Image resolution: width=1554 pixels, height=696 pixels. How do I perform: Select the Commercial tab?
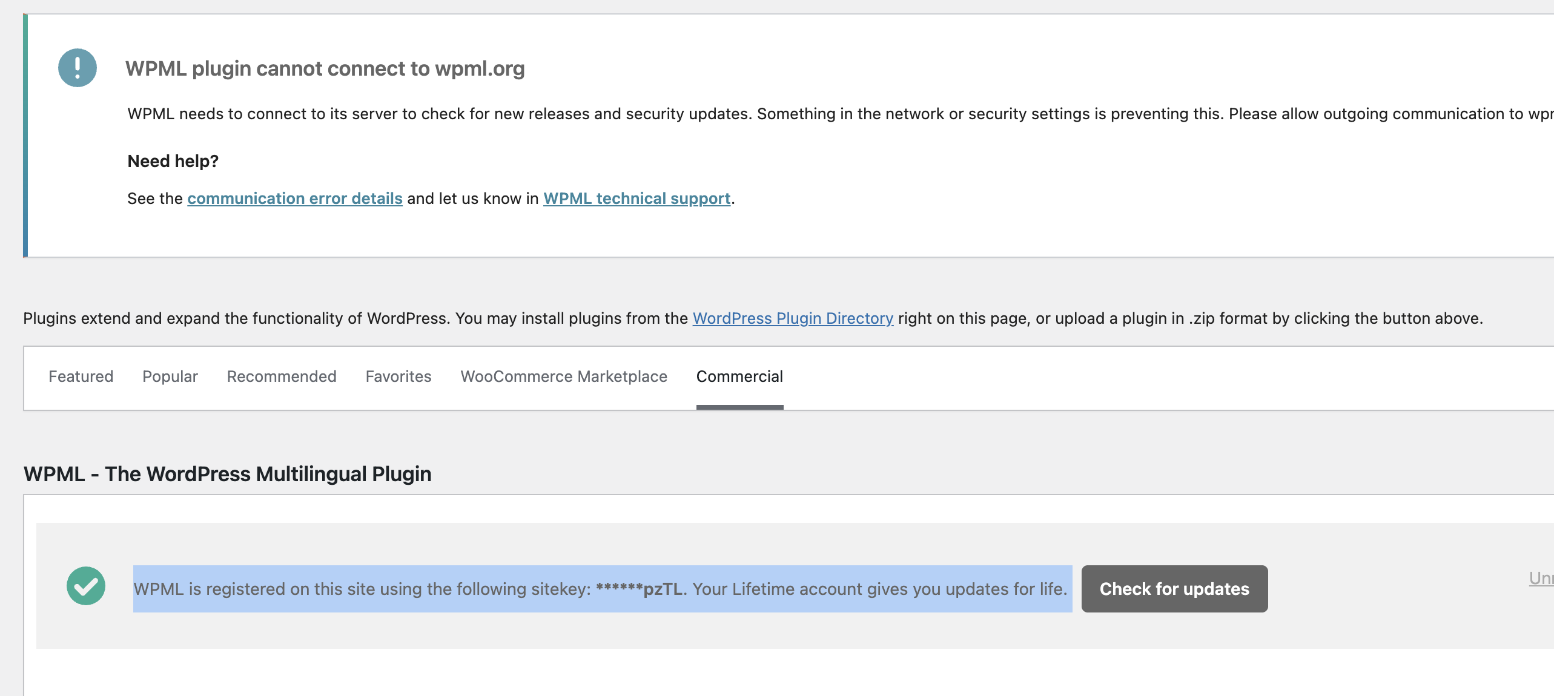point(739,376)
